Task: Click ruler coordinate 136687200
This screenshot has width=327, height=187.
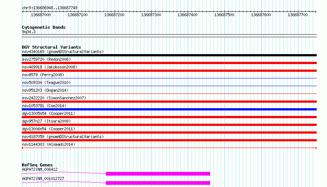Action: pos(114,15)
